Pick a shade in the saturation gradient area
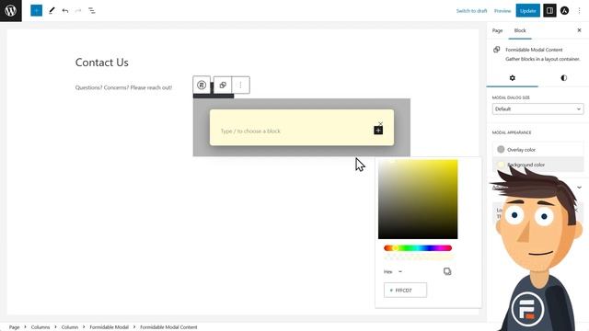The width and height of the screenshot is (589, 331). tap(418, 199)
